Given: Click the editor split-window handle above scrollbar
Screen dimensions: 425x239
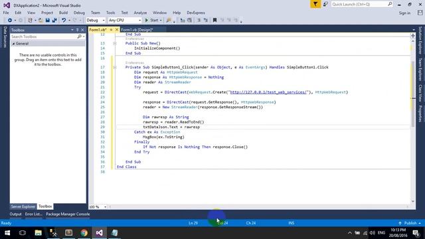Looking at the screenshot, I should 413,35.
